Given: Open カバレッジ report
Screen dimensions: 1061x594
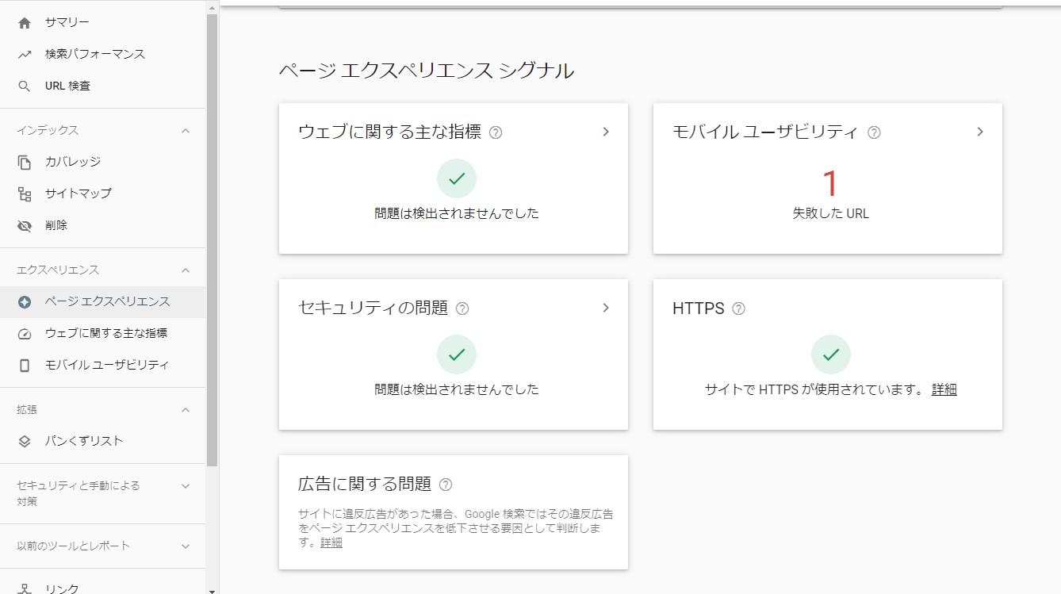Looking at the screenshot, I should point(102,162).
